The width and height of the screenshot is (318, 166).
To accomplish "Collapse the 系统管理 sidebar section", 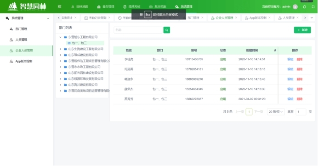I will (x=48, y=18).
